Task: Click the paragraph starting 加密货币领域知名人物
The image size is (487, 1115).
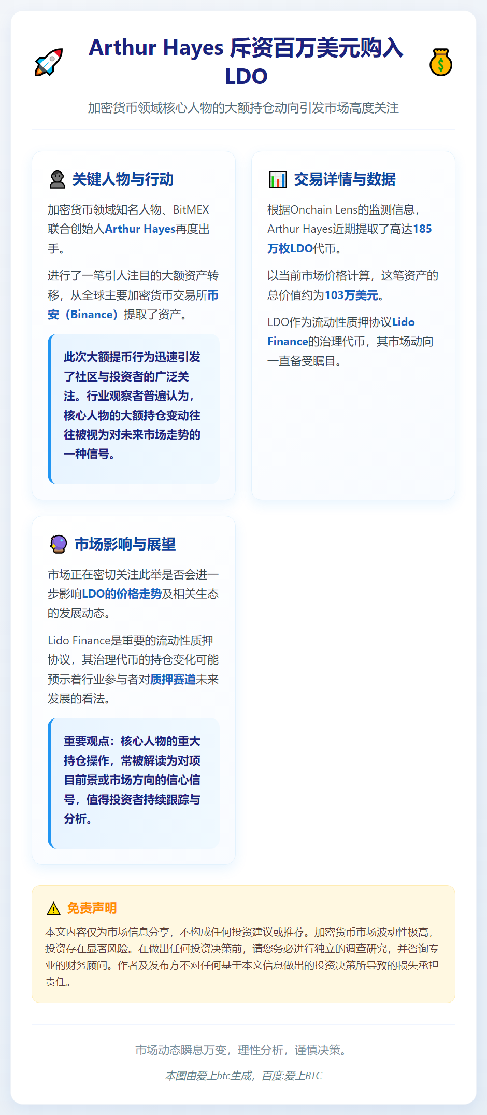Action: pyautogui.click(x=133, y=229)
